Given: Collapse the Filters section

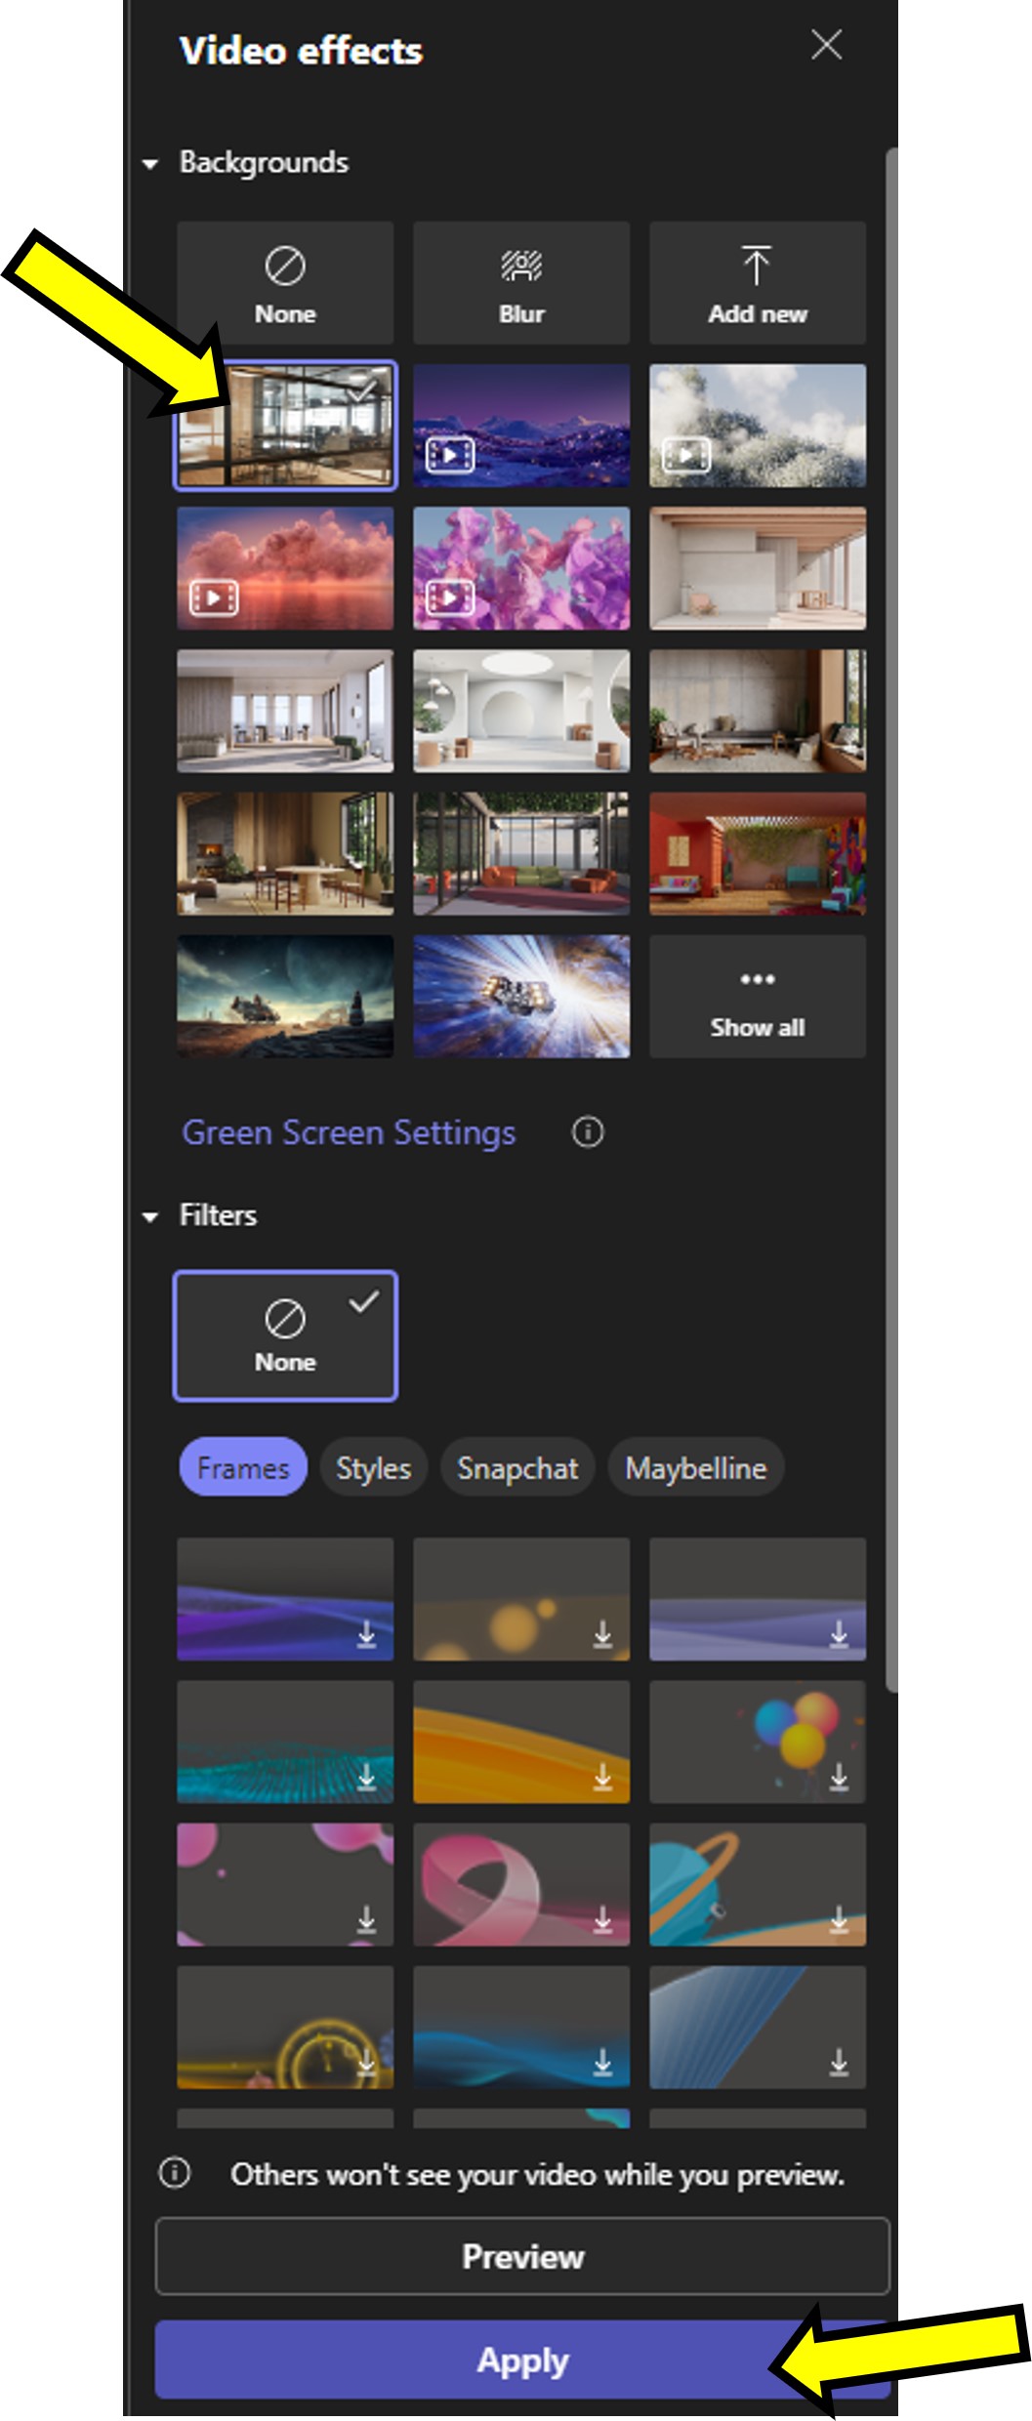Looking at the screenshot, I should pyautogui.click(x=150, y=1216).
